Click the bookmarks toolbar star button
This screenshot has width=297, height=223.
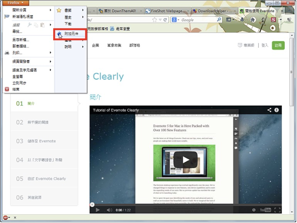(x=229, y=20)
